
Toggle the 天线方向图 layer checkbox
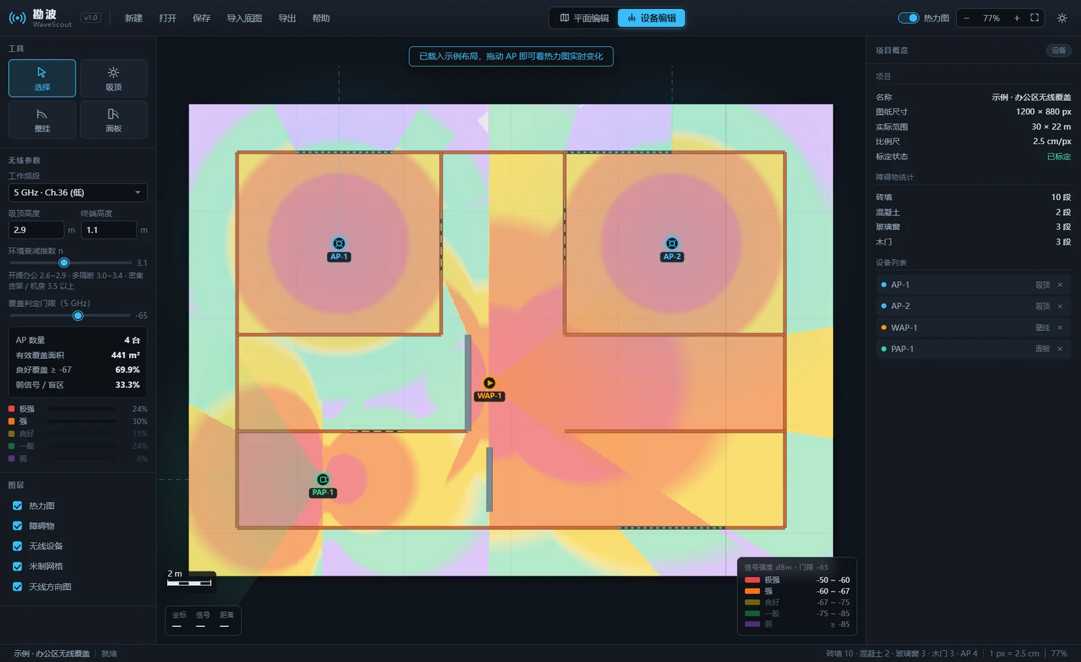pyautogui.click(x=17, y=587)
